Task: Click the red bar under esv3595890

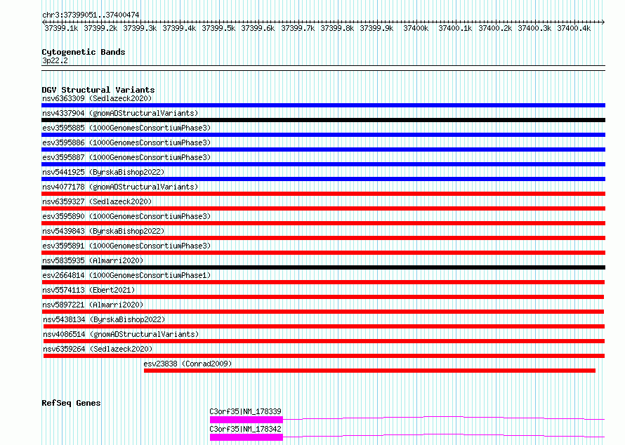Action: pyautogui.click(x=323, y=223)
